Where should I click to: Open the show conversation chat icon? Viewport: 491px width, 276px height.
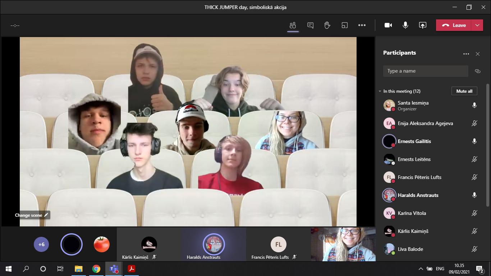pyautogui.click(x=310, y=25)
